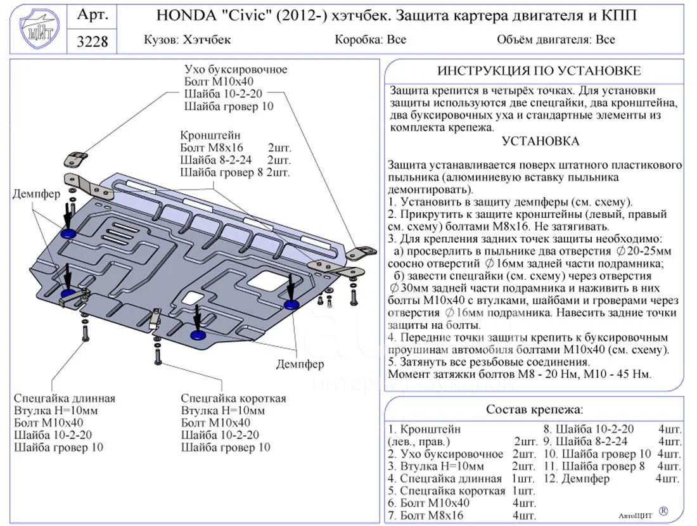
Task: Select step '5. Затянуть все резьбовые соединения'
Action: tap(489, 362)
